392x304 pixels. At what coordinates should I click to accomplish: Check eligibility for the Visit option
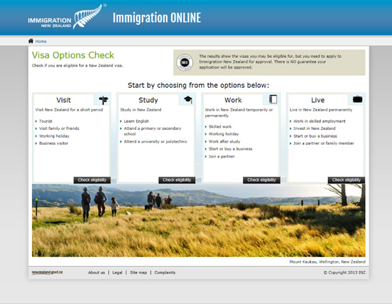pos(92,180)
